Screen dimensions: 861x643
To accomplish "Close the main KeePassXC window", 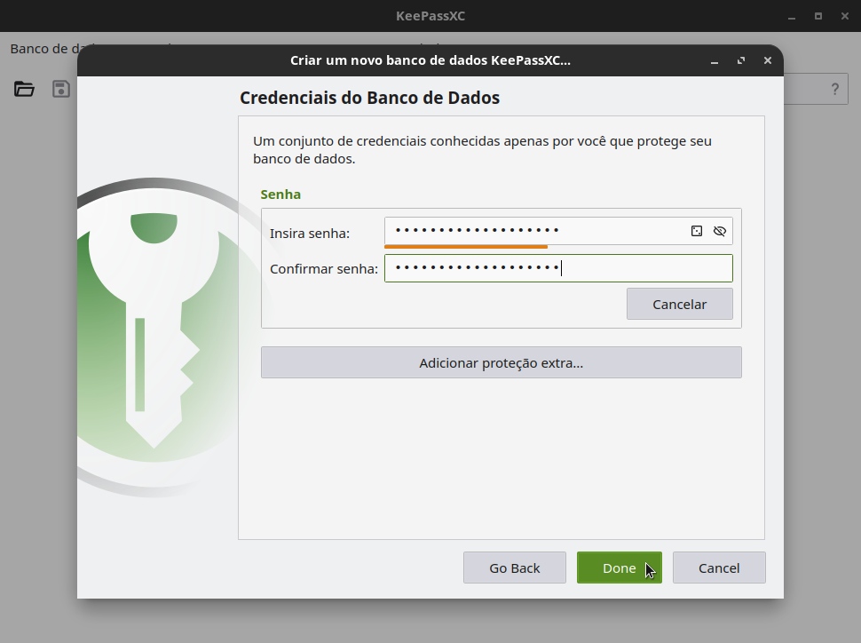I will (845, 17).
